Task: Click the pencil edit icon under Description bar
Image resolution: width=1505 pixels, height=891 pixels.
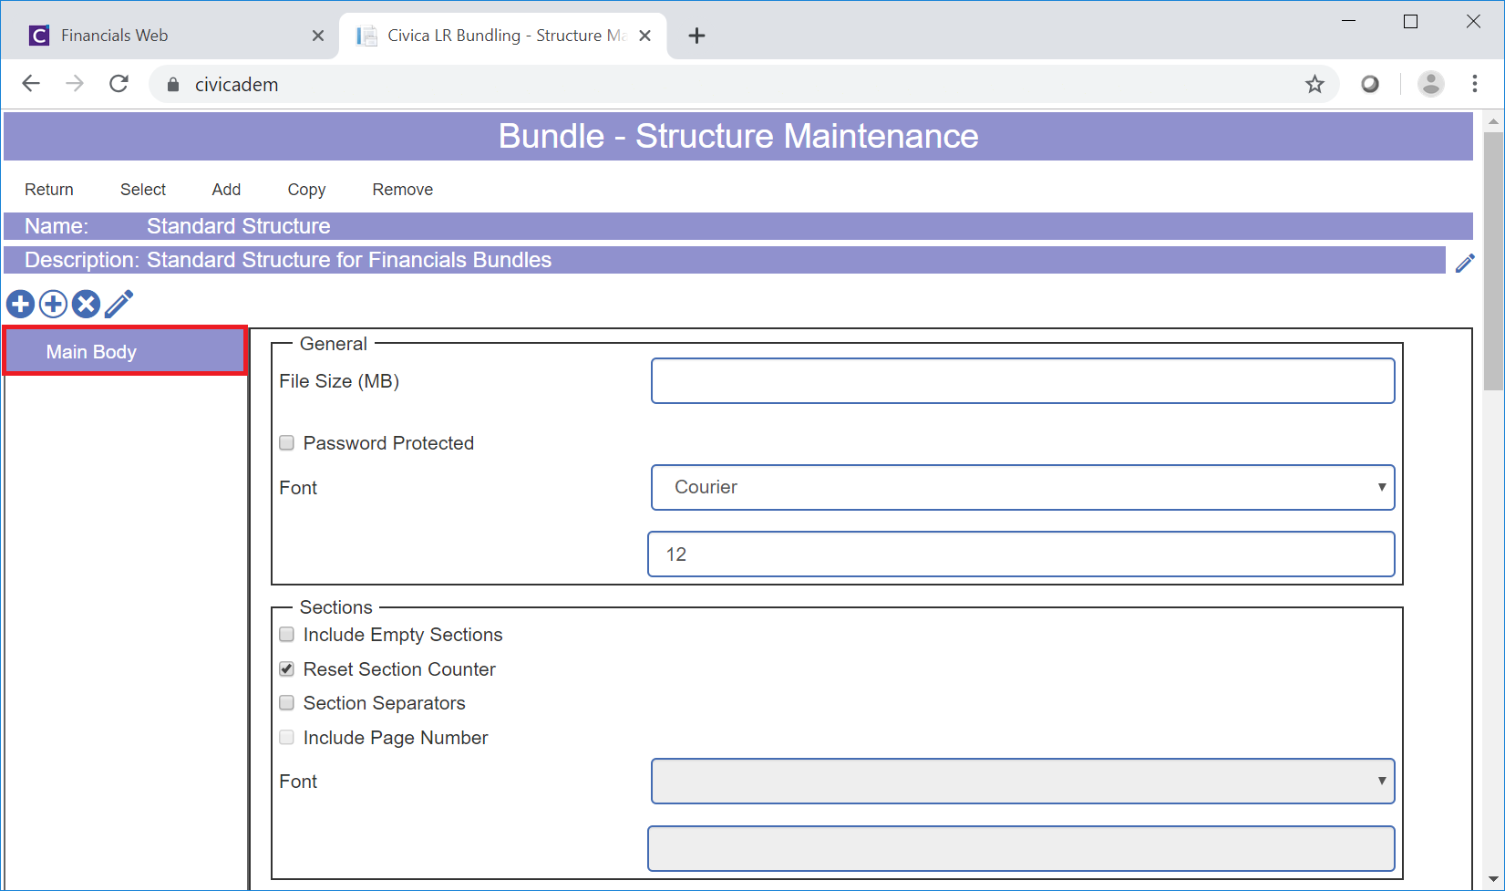Action: (x=119, y=304)
